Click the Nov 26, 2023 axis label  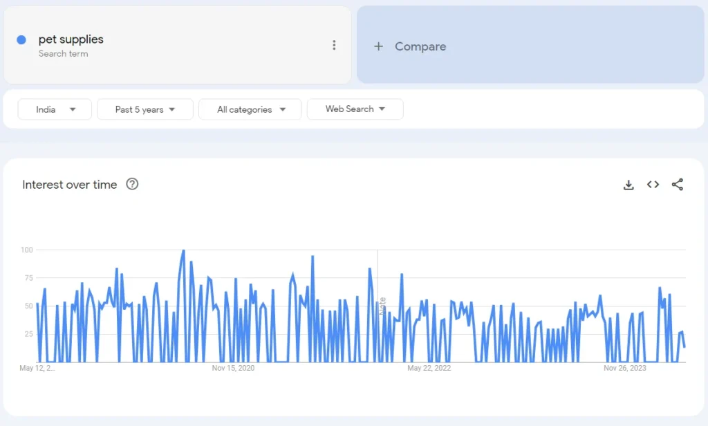[x=624, y=368]
